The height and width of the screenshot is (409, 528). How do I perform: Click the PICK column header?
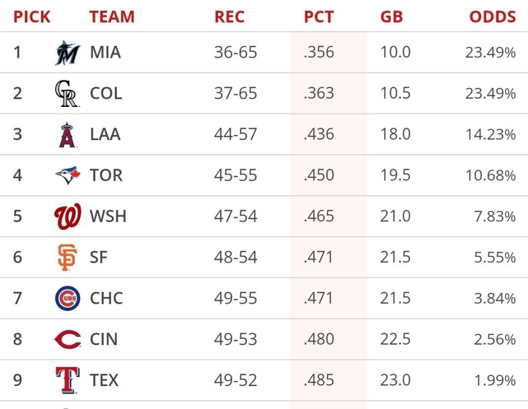tap(32, 17)
